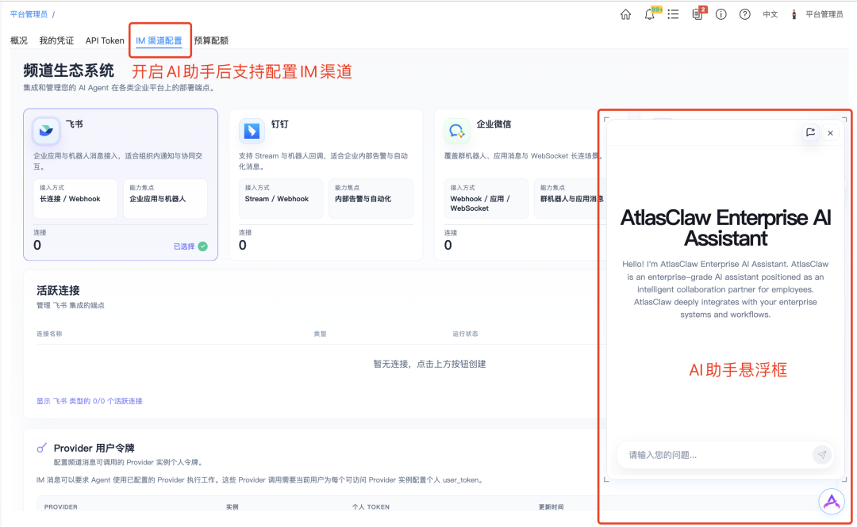Click 内部告警与自动化 in the 钉钉 card

[363, 199]
